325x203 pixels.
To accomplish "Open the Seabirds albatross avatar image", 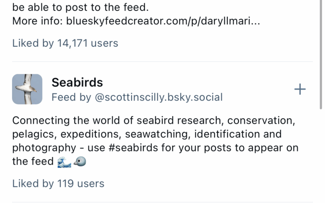I will point(27,89).
